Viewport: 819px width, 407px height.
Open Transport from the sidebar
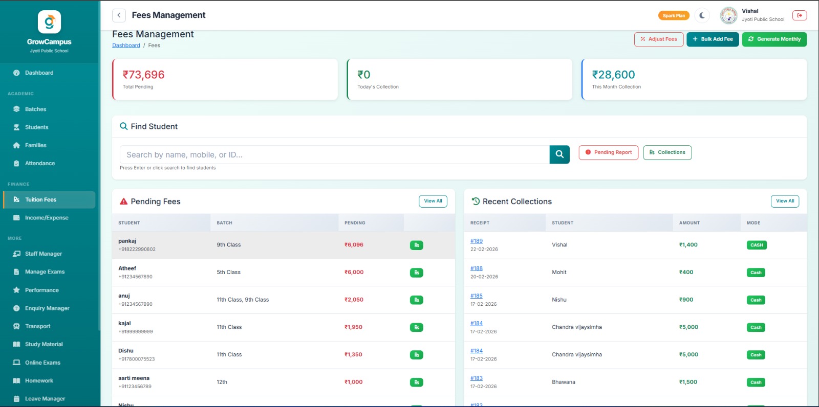click(37, 326)
